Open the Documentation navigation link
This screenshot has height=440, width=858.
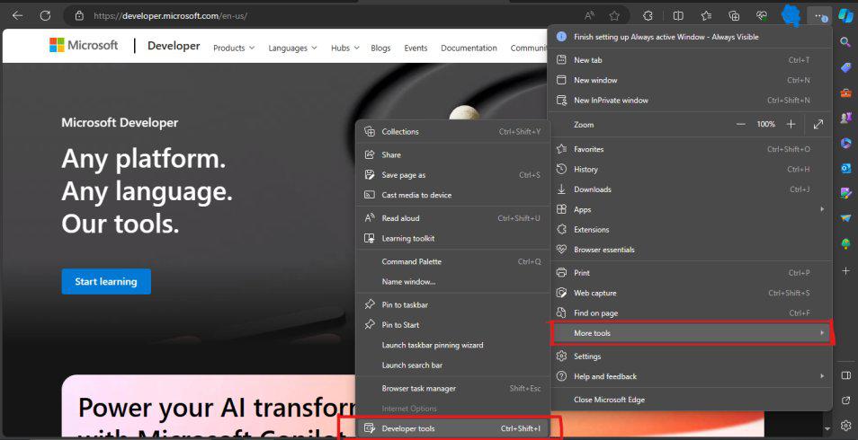(469, 48)
